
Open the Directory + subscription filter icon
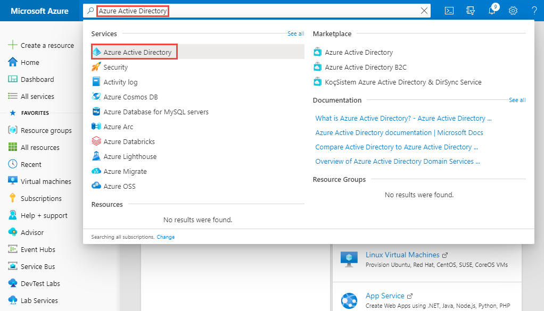470,10
